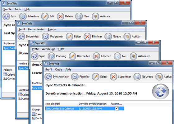This screenshot has width=174, height=124.
Task: Click Delete red X icon in English window
Action: pos(60,16)
